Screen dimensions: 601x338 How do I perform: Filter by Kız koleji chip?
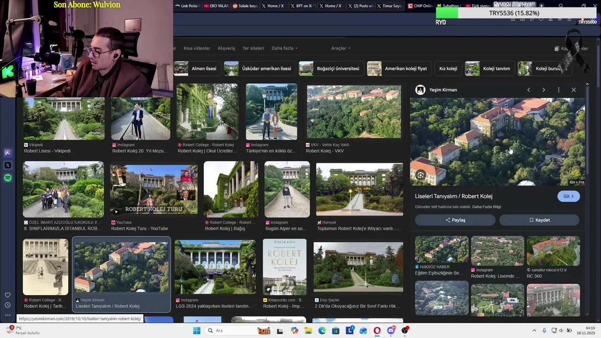(448, 69)
